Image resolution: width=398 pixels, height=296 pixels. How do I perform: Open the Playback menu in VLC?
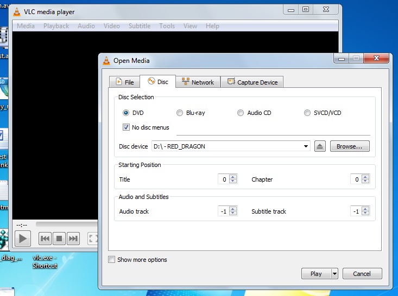(x=56, y=26)
